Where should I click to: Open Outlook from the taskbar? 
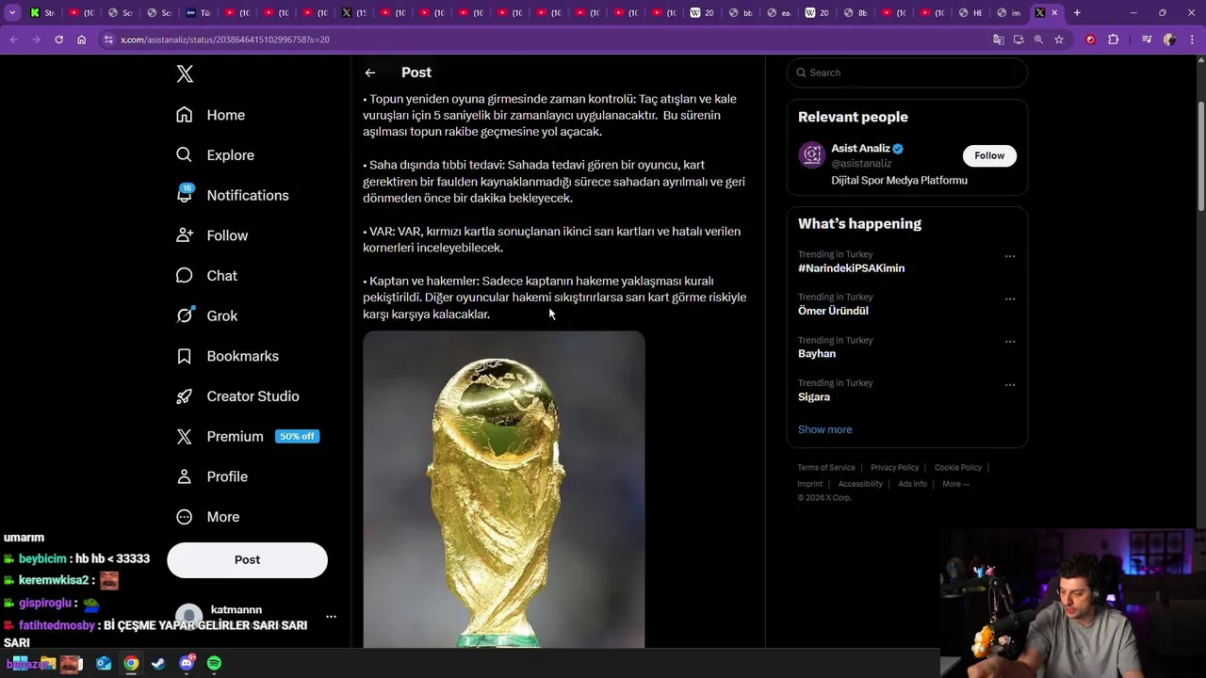click(104, 664)
